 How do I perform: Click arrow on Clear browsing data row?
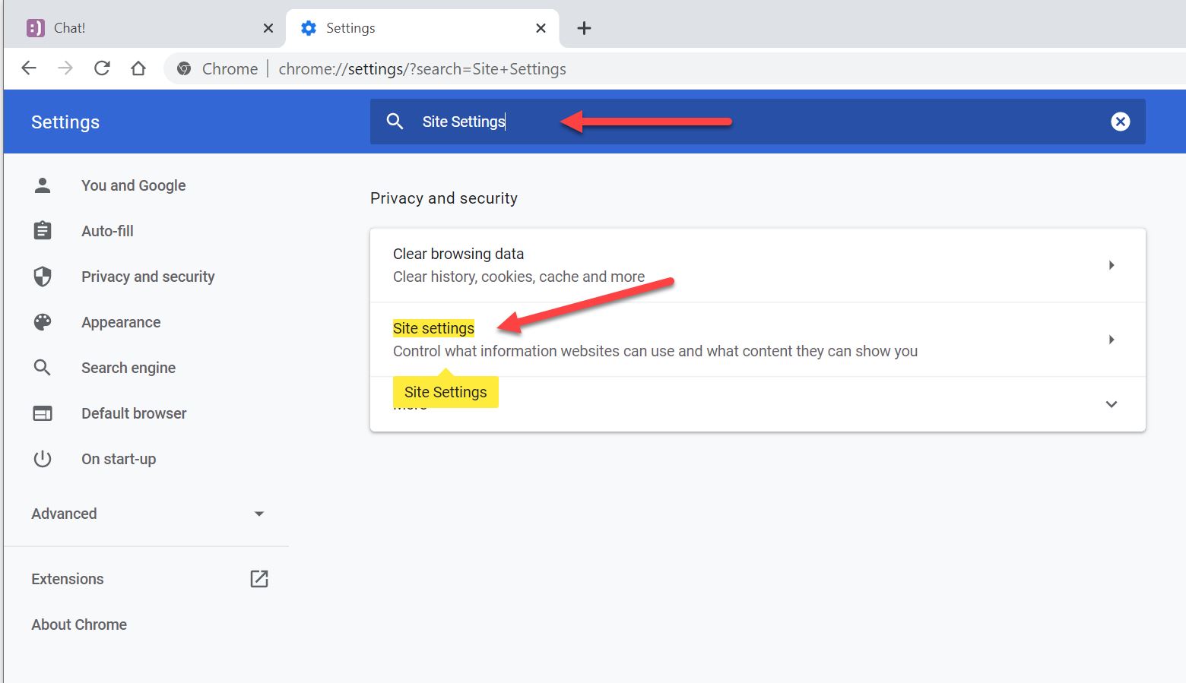(x=1111, y=265)
